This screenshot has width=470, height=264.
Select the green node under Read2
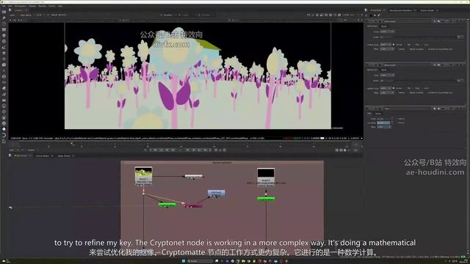point(266,199)
